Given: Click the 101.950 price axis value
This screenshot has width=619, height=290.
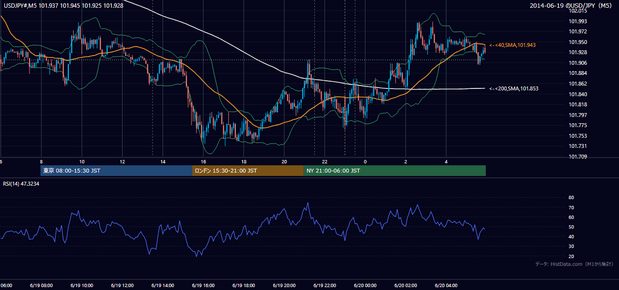Looking at the screenshot, I should tap(577, 42).
